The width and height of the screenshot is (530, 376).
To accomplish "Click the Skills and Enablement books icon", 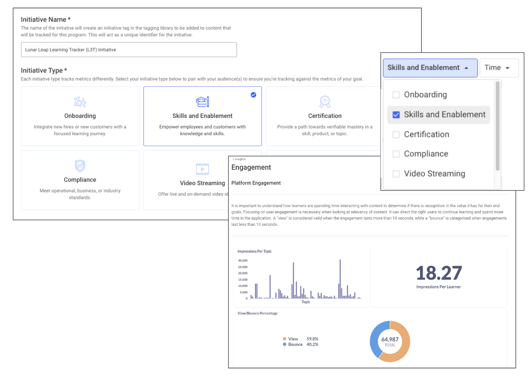I will click(x=202, y=101).
